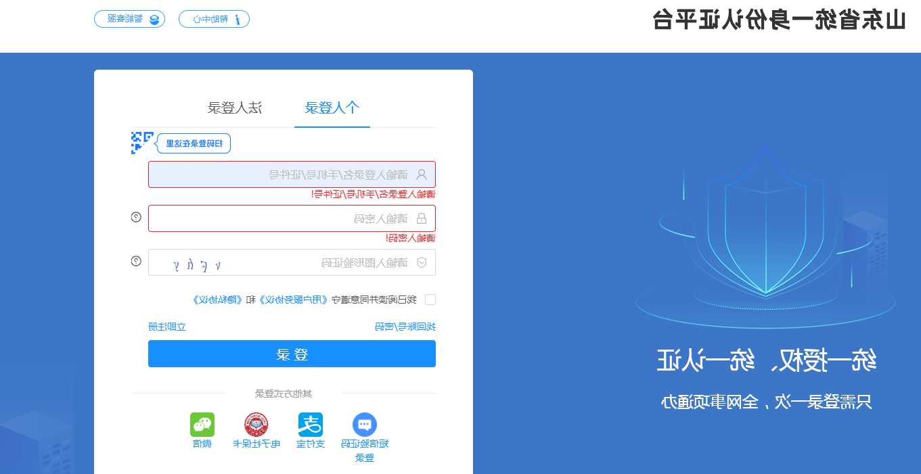Click the shield icon in captcha field

[x=422, y=262]
